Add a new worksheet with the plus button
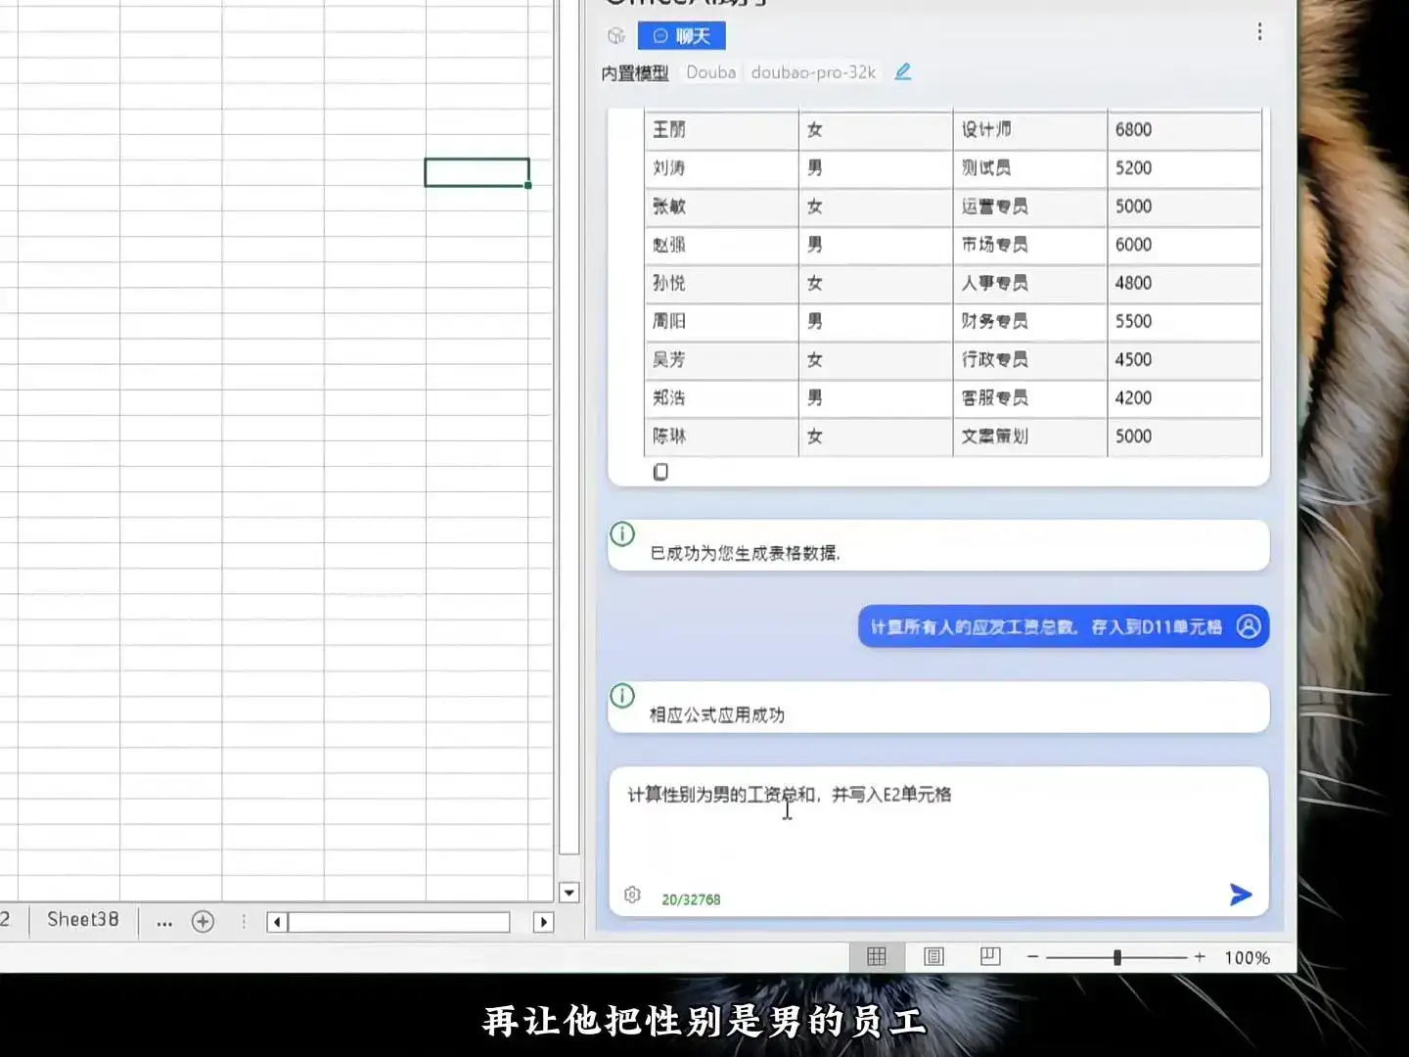The image size is (1409, 1057). pyautogui.click(x=203, y=921)
